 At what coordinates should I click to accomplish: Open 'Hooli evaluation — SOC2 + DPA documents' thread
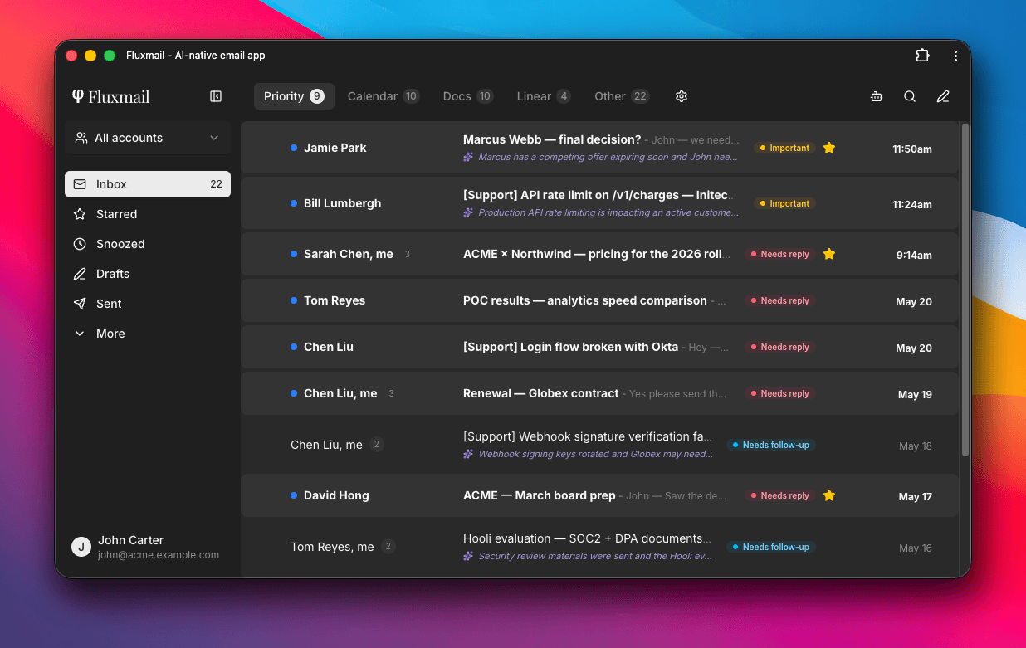pyautogui.click(x=599, y=547)
